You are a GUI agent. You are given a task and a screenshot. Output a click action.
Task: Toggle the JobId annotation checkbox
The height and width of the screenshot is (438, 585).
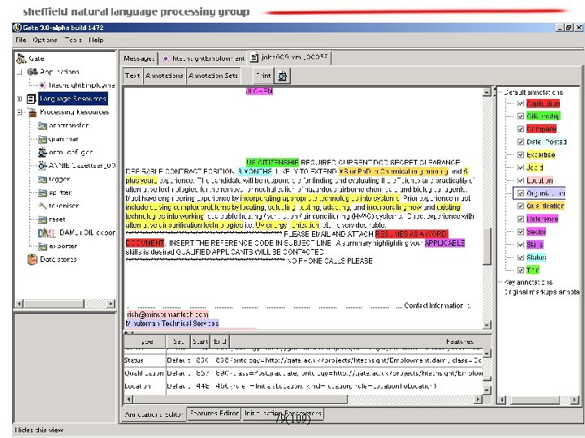click(x=521, y=168)
